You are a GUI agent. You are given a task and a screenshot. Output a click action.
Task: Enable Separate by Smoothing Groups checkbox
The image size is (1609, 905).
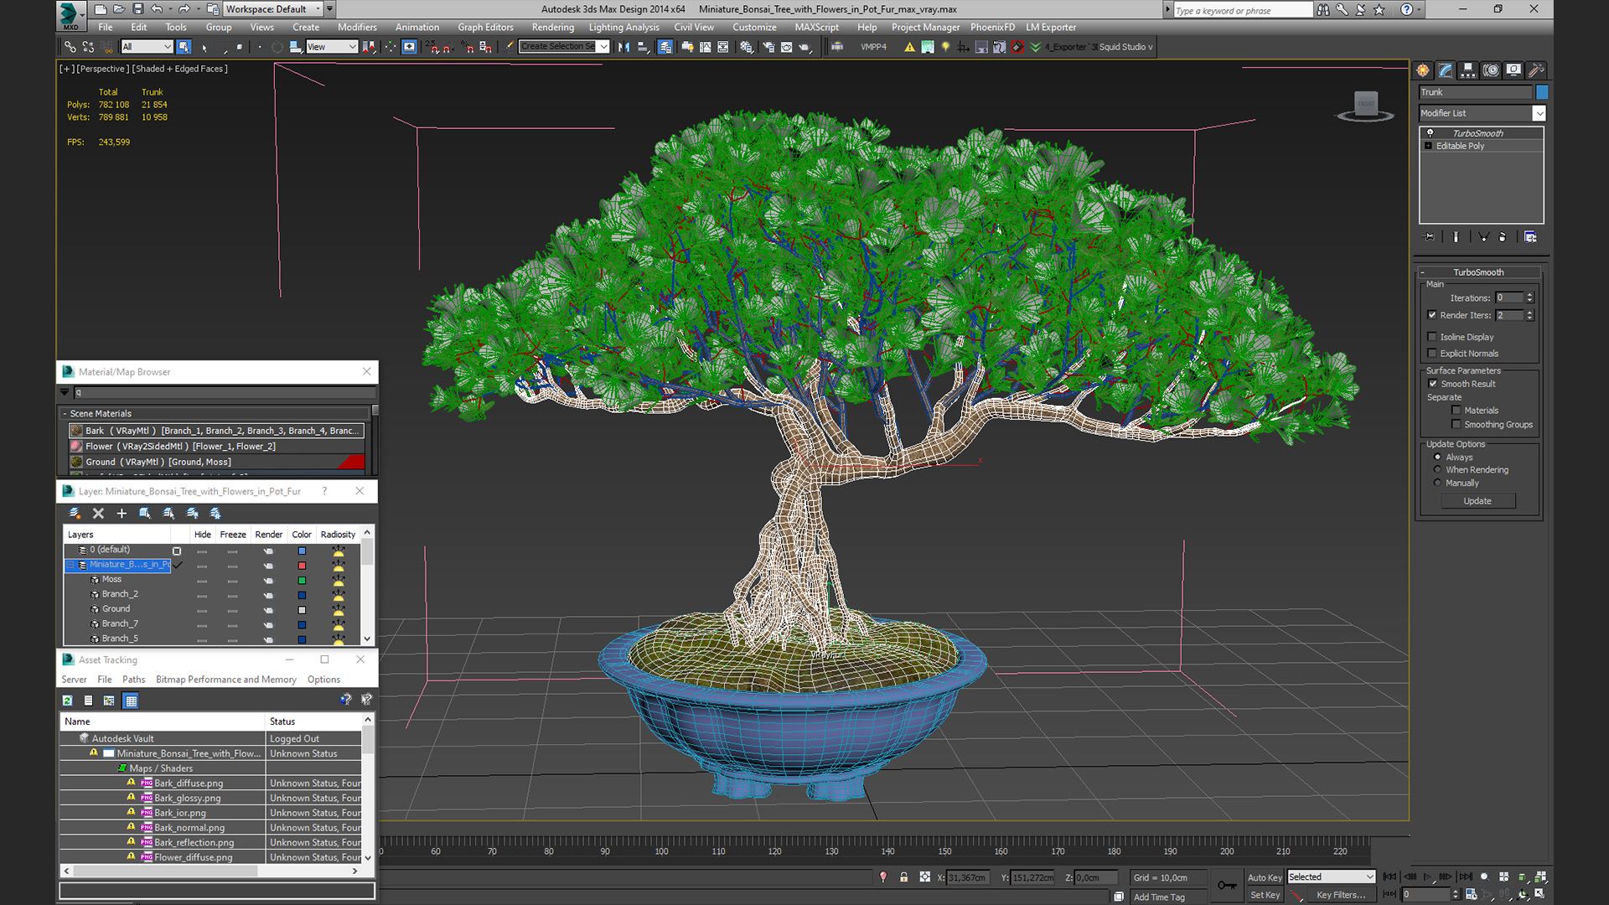[x=1456, y=424]
